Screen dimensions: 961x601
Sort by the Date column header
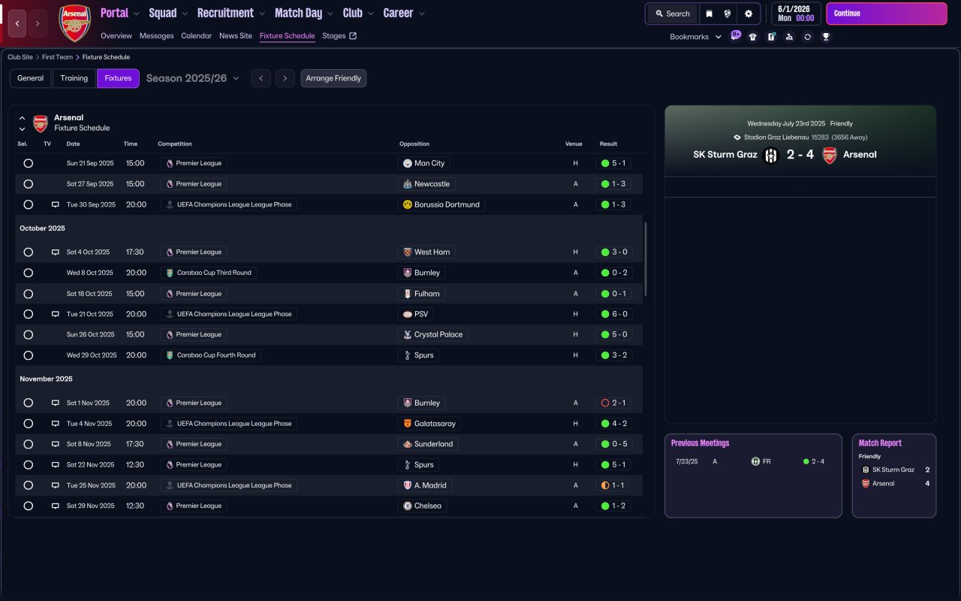[73, 143]
